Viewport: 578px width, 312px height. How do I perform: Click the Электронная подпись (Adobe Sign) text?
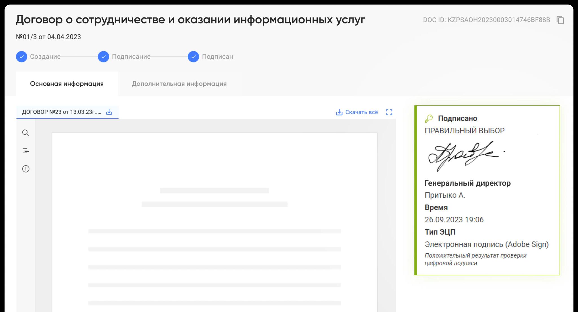coord(487,244)
